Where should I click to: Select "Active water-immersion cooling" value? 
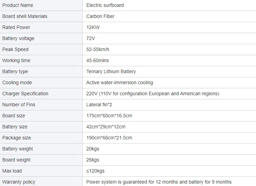pyautogui.click(x=120, y=82)
